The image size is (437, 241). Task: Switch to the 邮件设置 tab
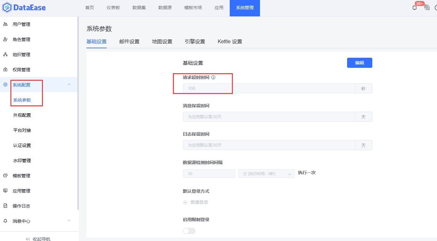129,41
